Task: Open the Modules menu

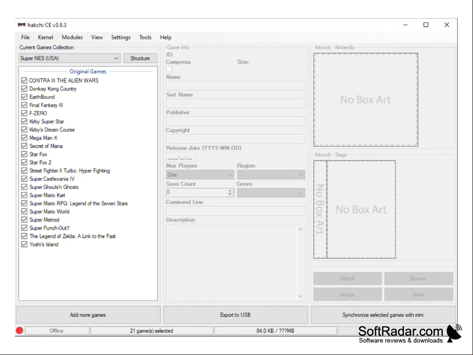Action: [72, 37]
